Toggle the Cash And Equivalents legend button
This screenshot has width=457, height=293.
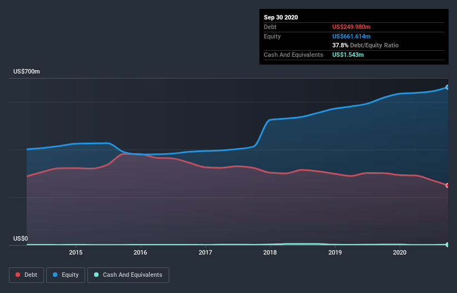(128, 275)
